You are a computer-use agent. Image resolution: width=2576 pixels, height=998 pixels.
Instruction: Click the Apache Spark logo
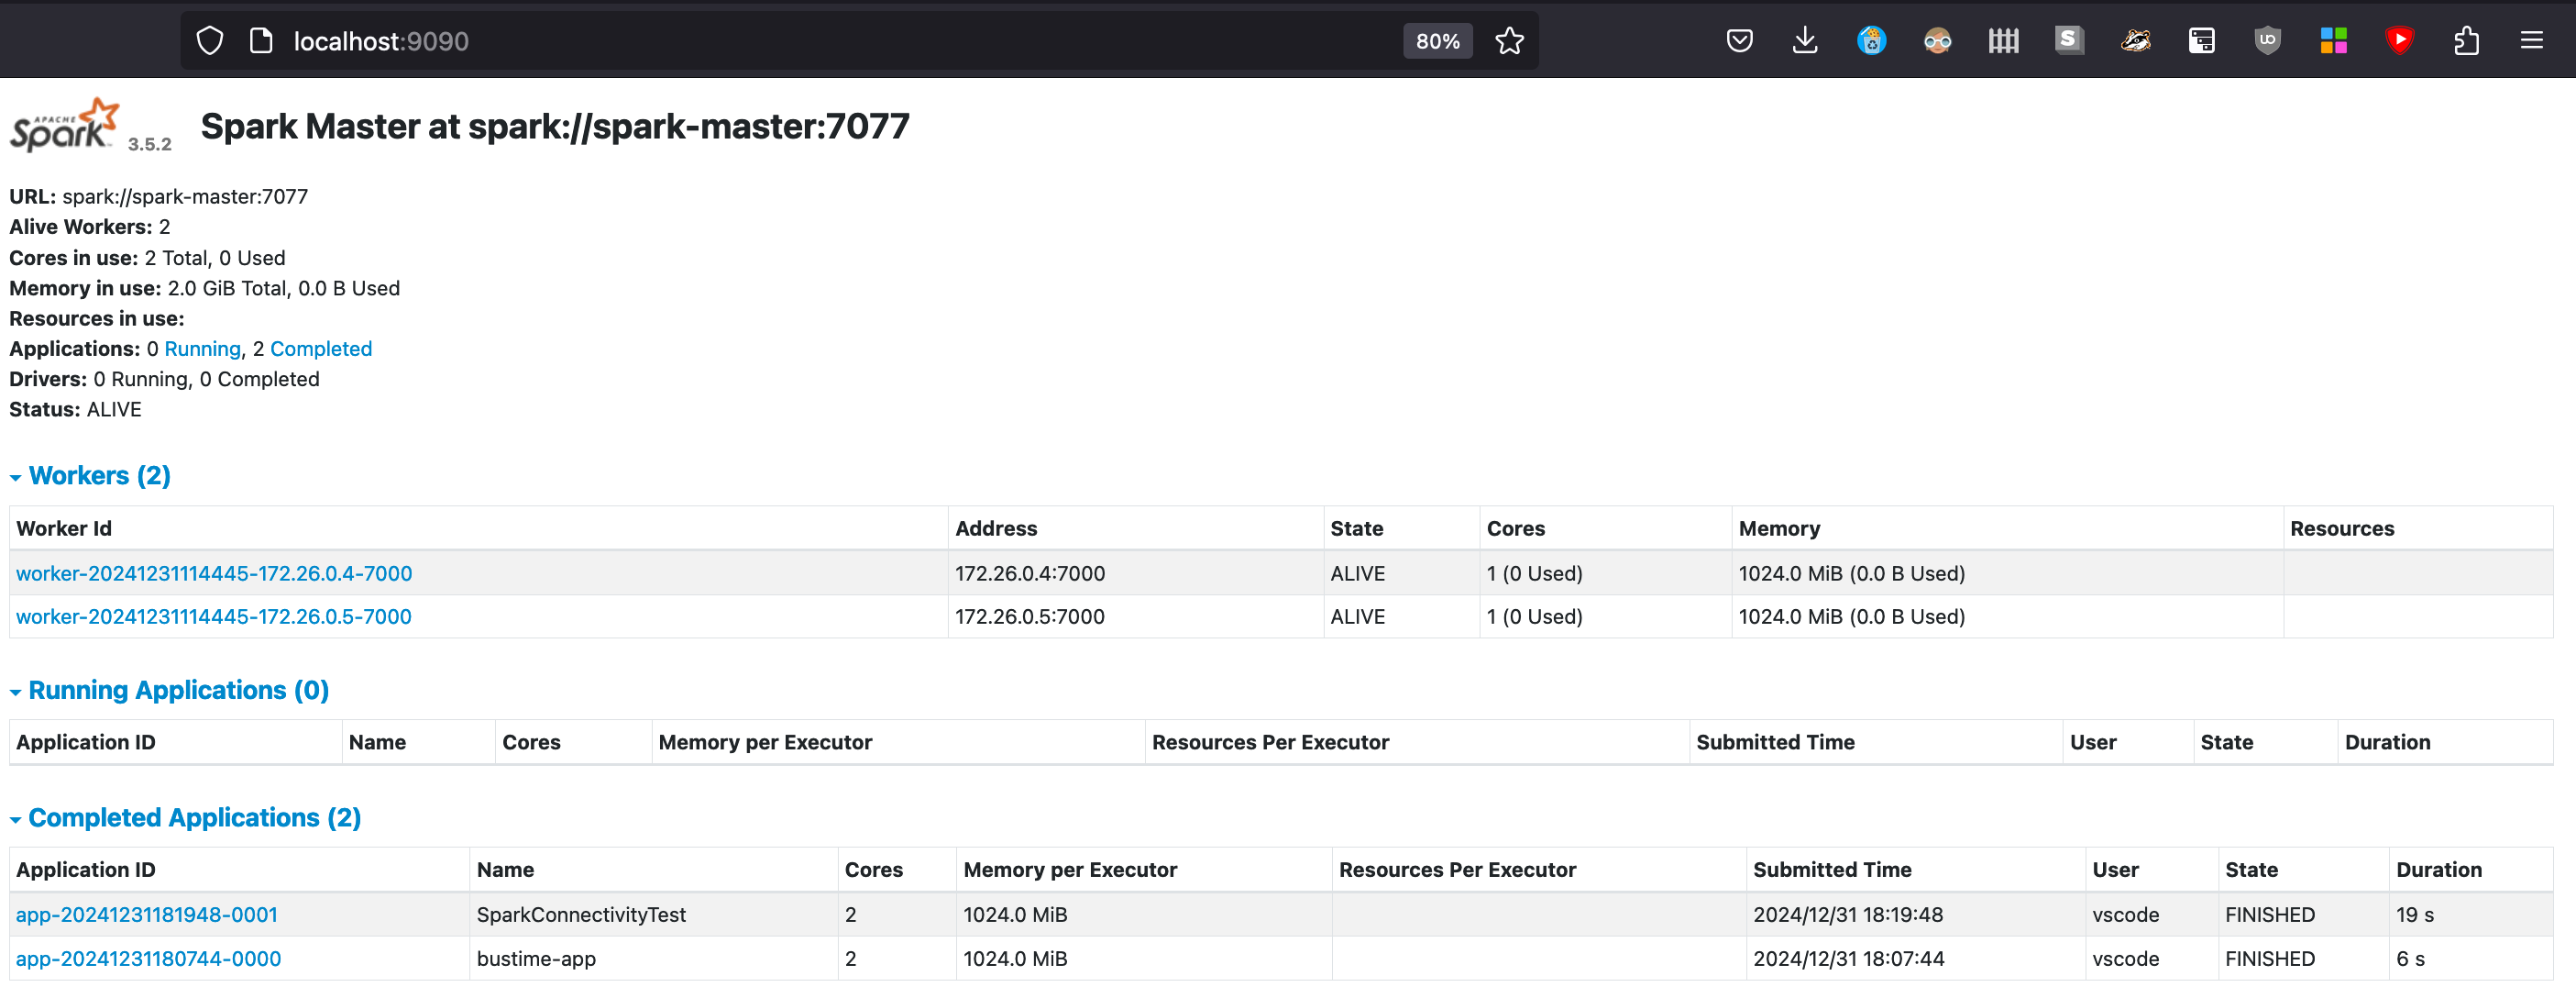tap(64, 125)
